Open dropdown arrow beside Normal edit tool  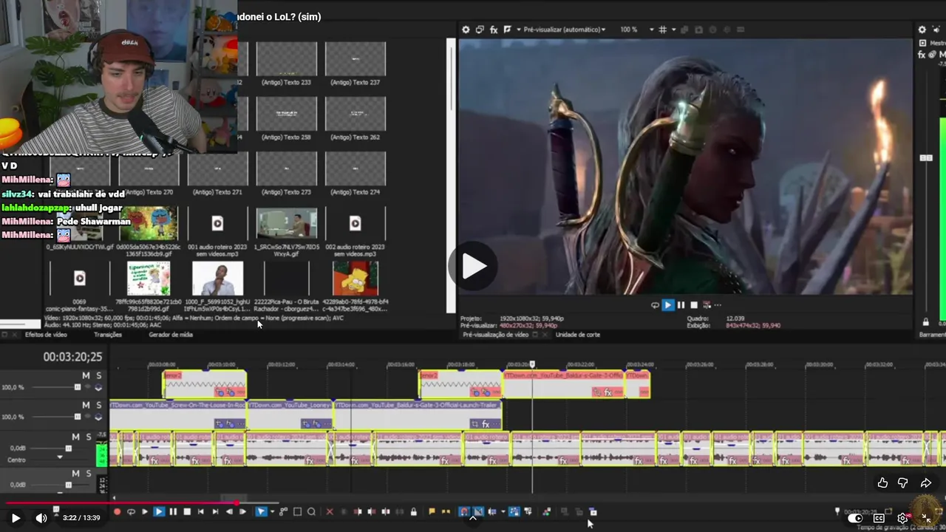pos(272,511)
